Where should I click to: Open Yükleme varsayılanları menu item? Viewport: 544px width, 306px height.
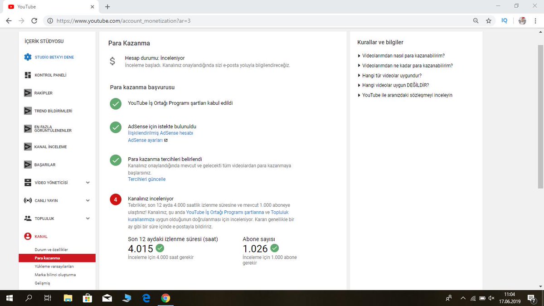tap(54, 267)
